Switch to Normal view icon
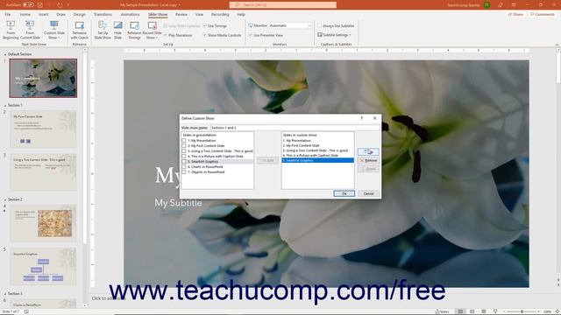 (460, 311)
